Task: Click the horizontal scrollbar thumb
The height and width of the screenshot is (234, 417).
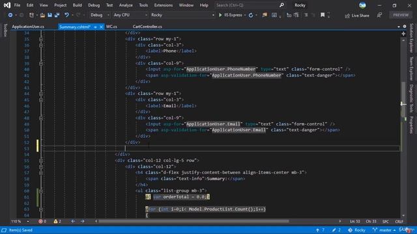Action: [194, 221]
